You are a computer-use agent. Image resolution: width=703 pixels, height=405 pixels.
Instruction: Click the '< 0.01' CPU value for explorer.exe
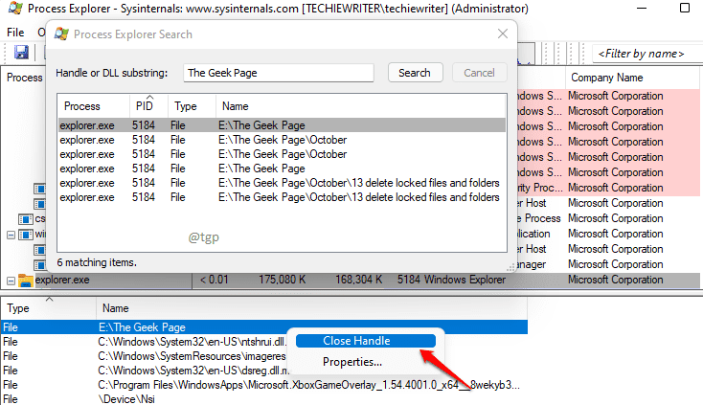tap(214, 280)
